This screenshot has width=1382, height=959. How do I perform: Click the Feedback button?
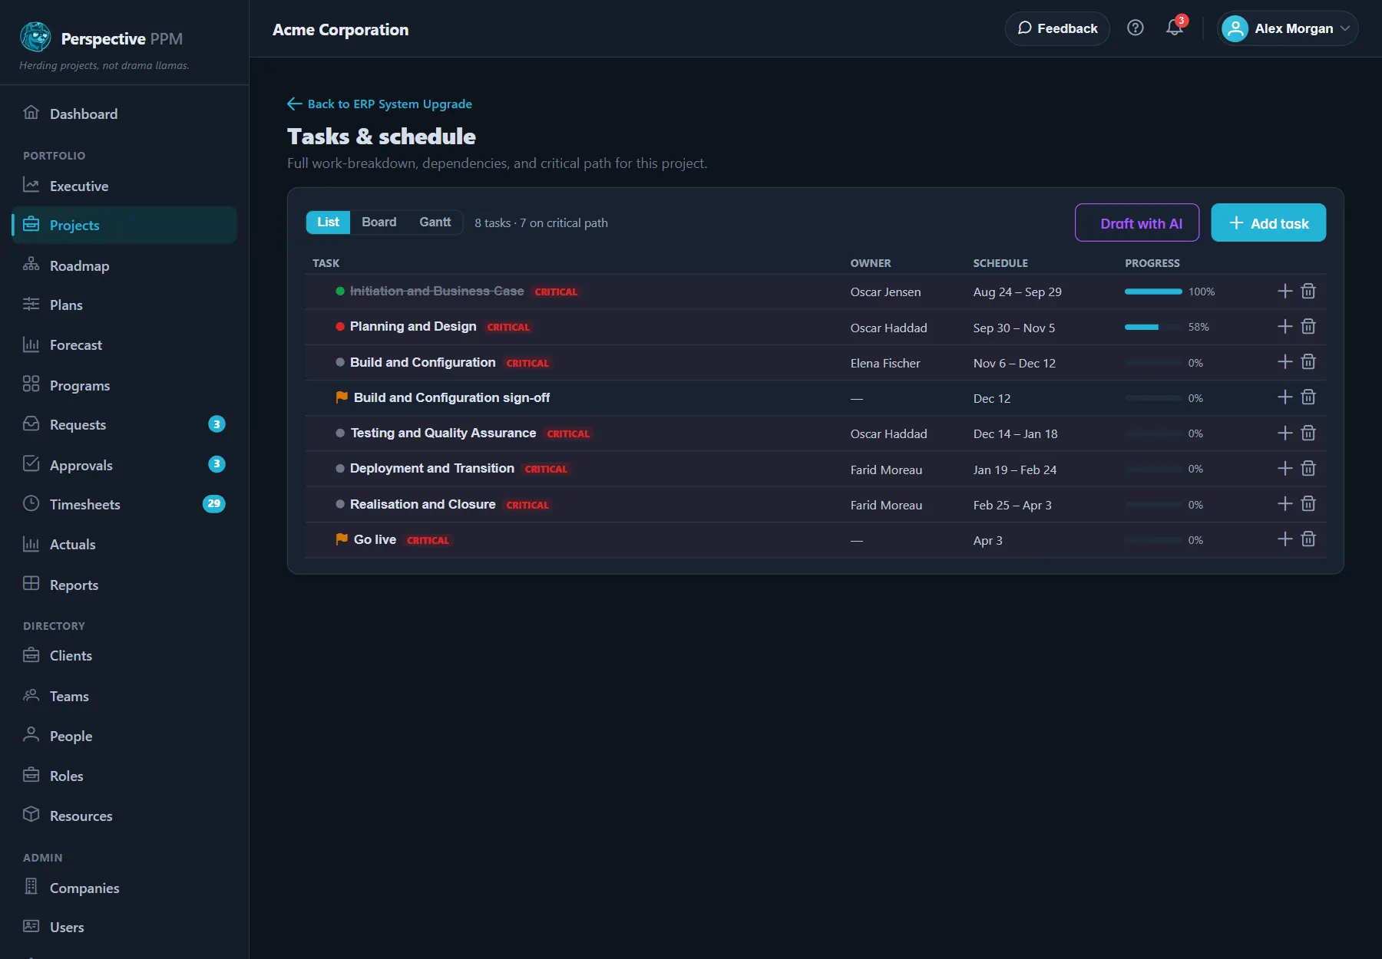(x=1057, y=28)
